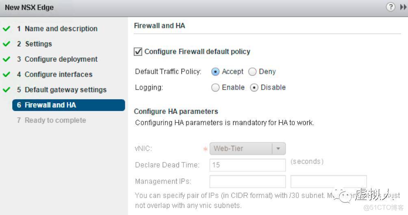Select Accept for Default Traffic Policy
The height and width of the screenshot is (215, 408).
pos(215,72)
